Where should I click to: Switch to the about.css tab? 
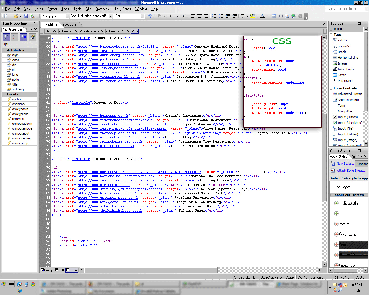69,24
